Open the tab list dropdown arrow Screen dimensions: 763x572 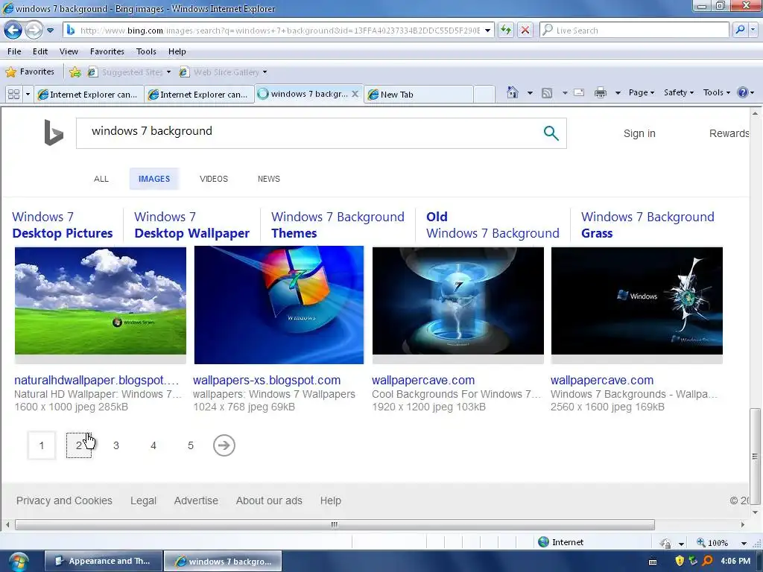click(x=28, y=94)
